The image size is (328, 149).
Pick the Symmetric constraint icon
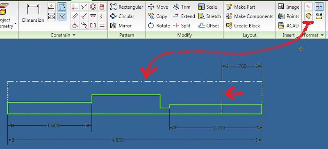point(93,25)
